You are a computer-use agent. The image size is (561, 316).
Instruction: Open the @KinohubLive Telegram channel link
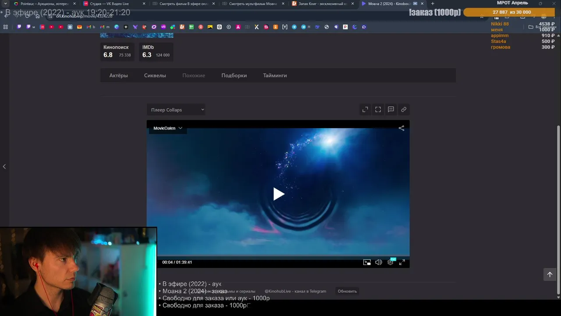click(x=295, y=291)
